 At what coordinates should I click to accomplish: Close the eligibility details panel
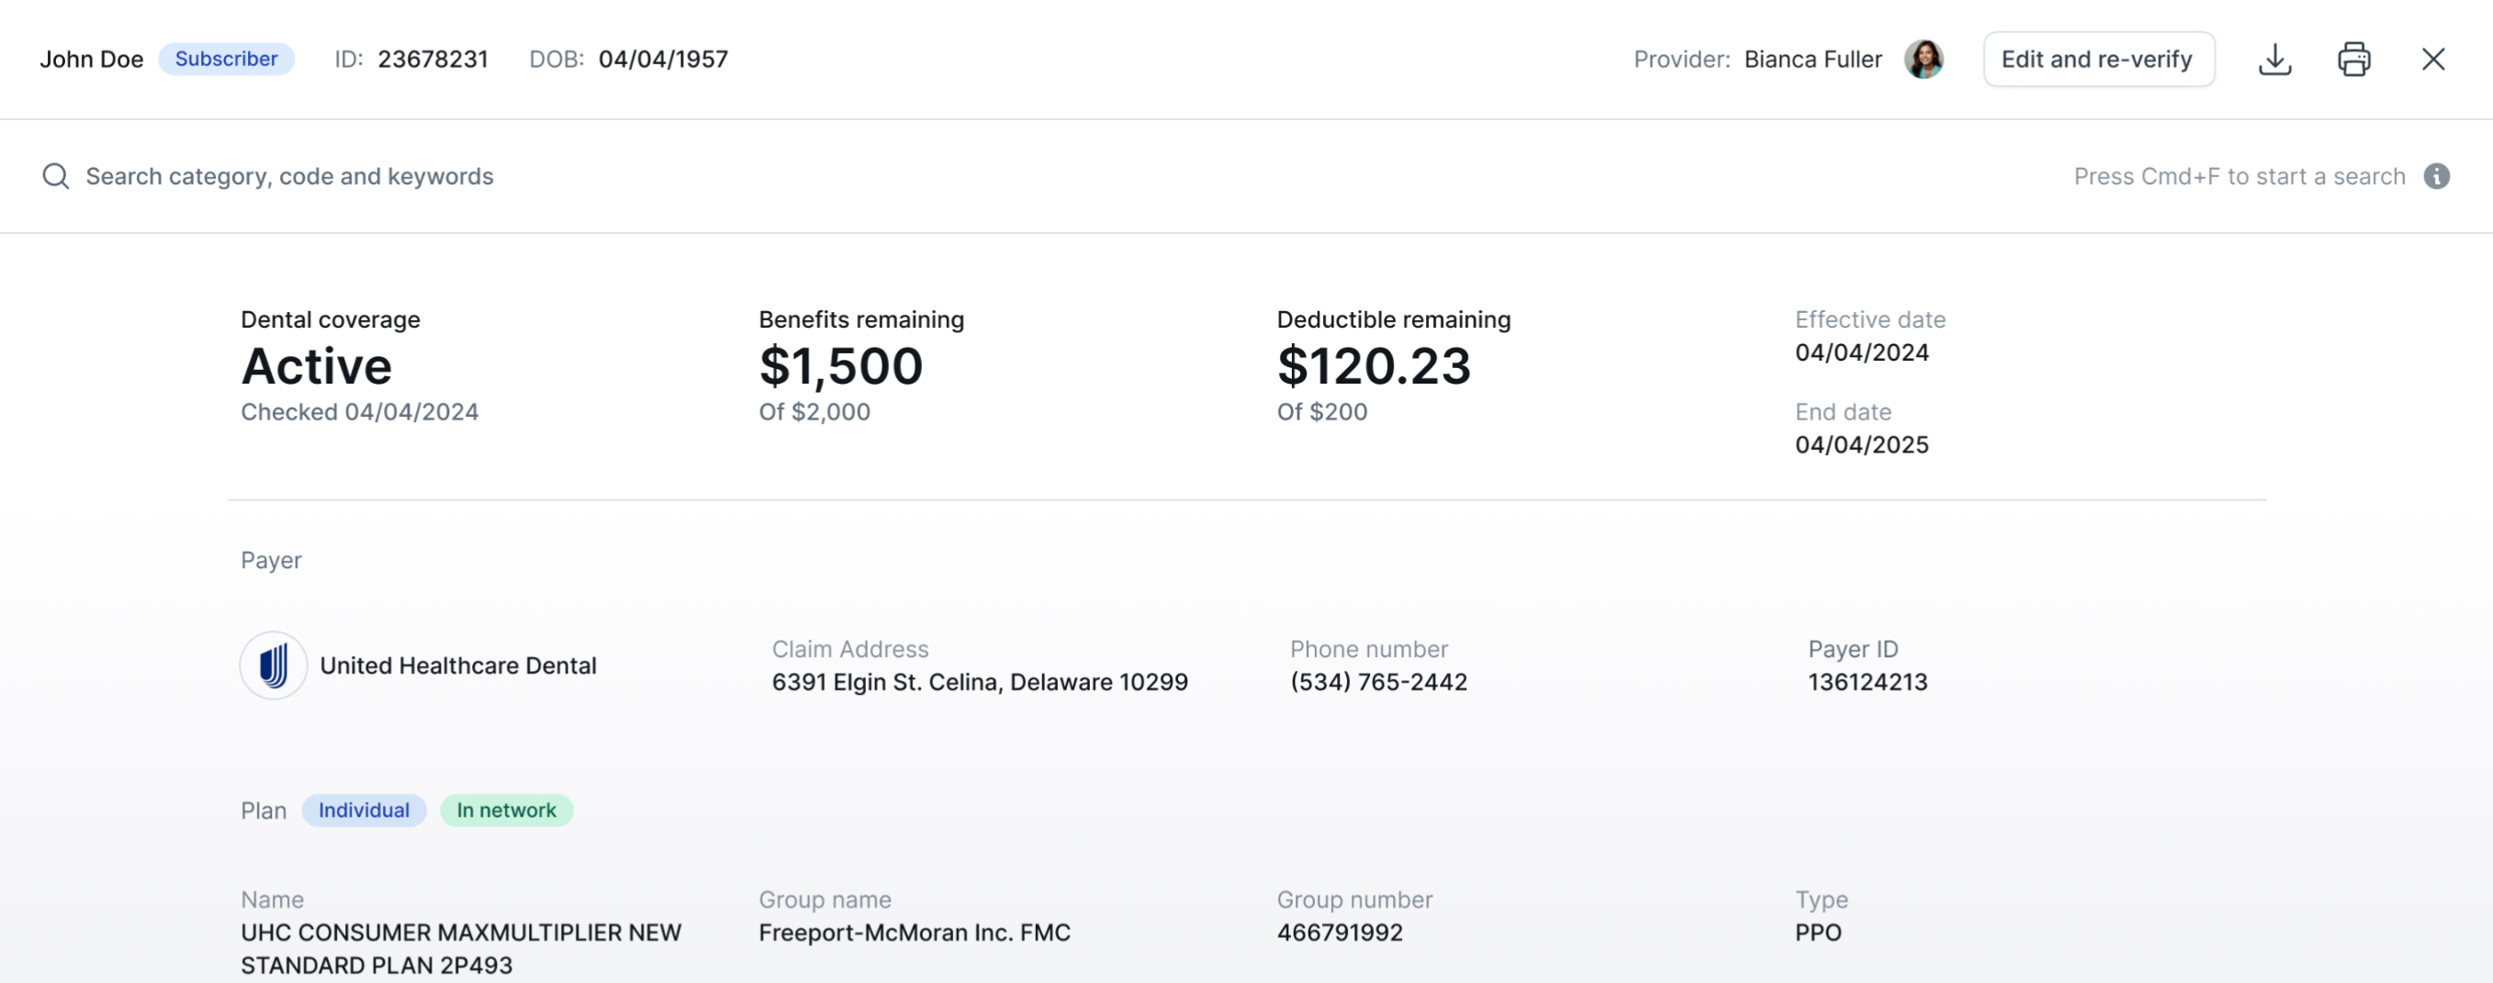point(2433,59)
